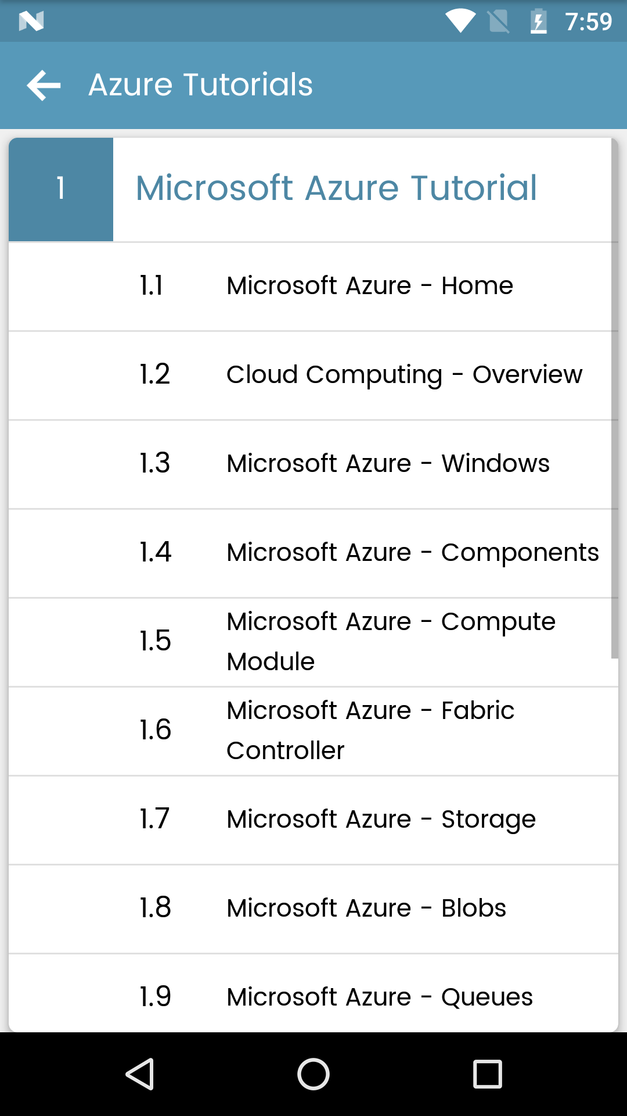Click the vertical scrollbar thumb

tap(615, 398)
